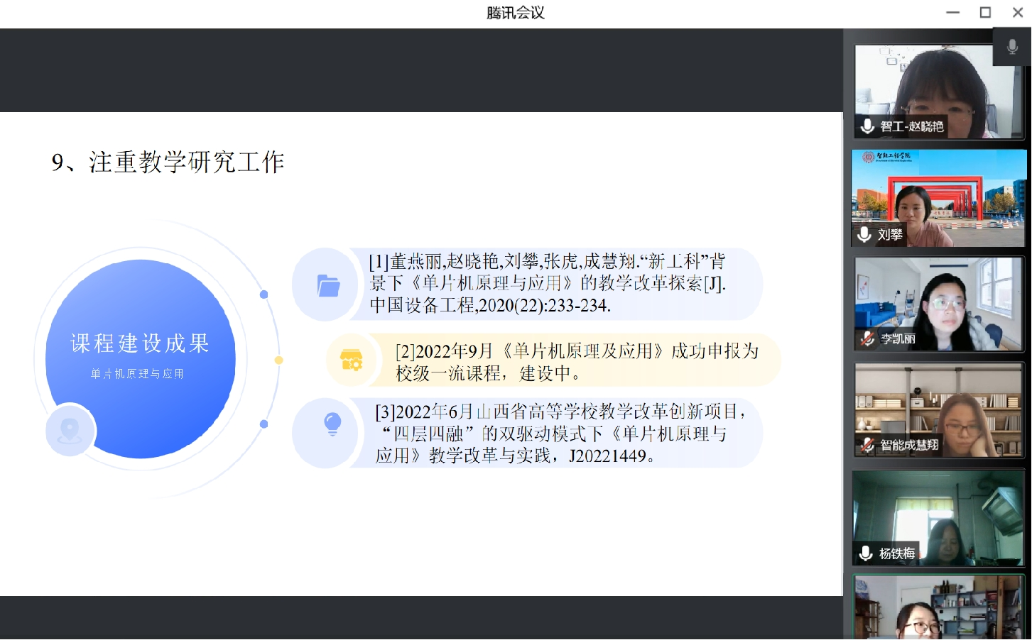Select 刘攀's campus-background video thumbnail
This screenshot has height=640, width=1032.
click(938, 199)
